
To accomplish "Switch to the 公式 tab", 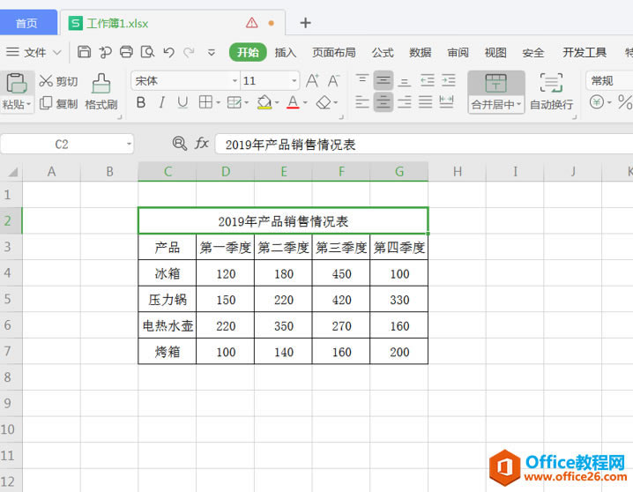I will [x=383, y=53].
